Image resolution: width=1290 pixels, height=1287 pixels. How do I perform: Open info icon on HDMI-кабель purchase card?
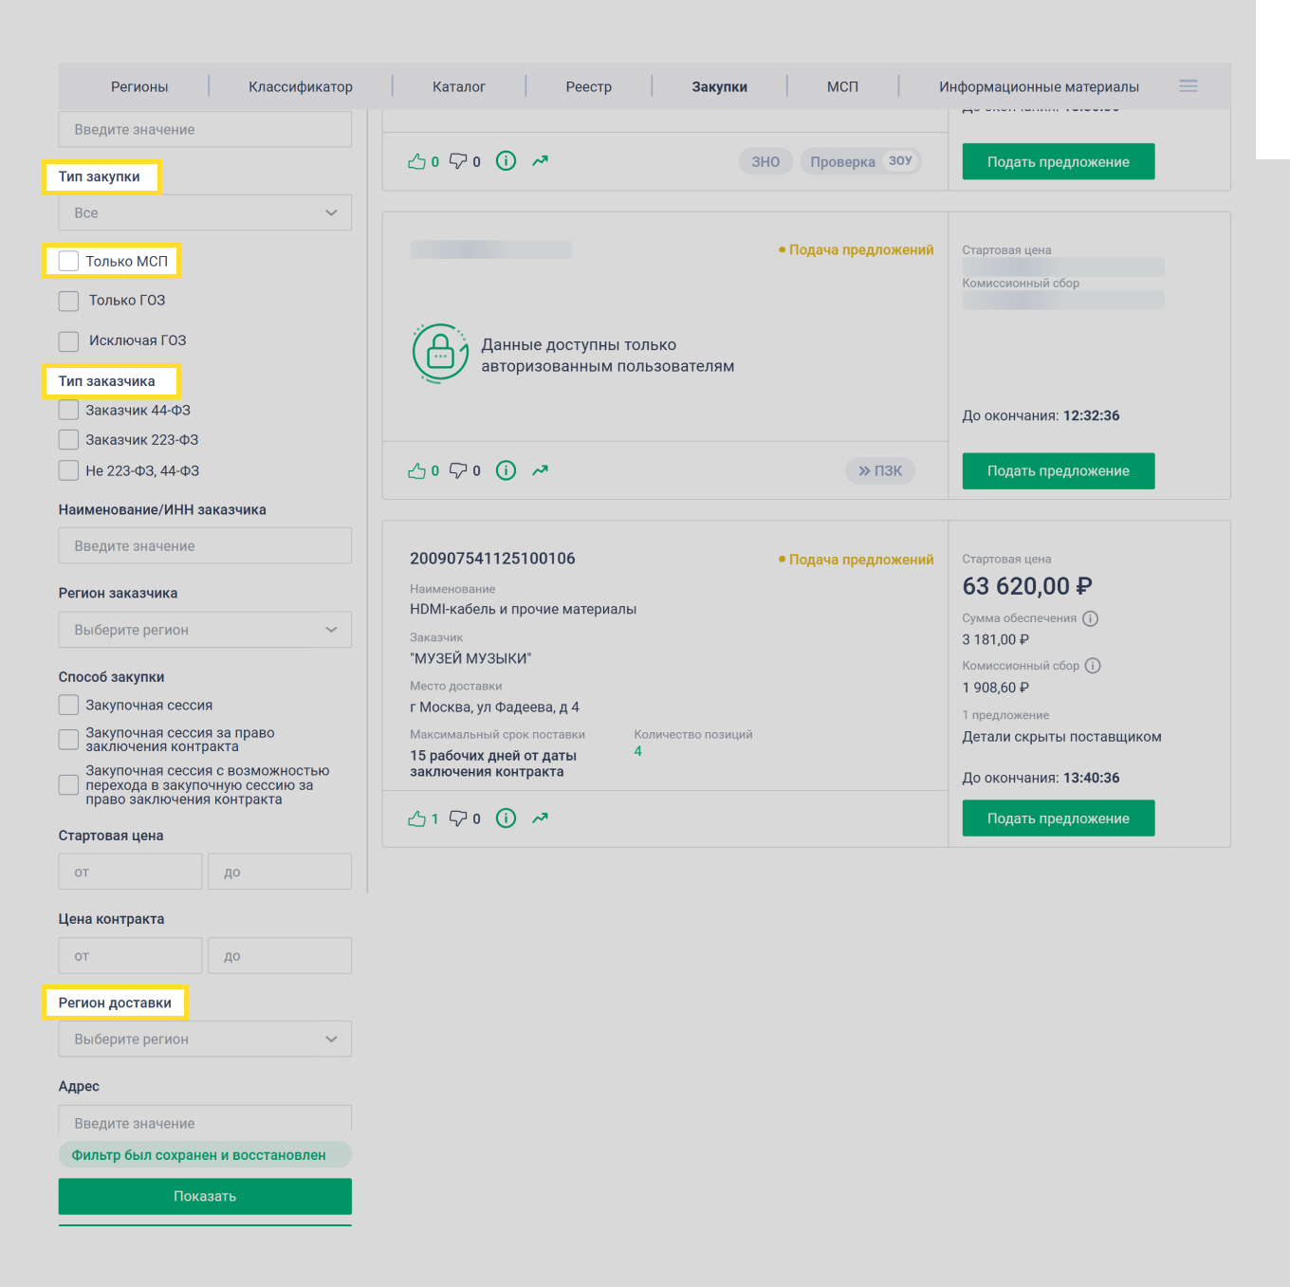507,818
